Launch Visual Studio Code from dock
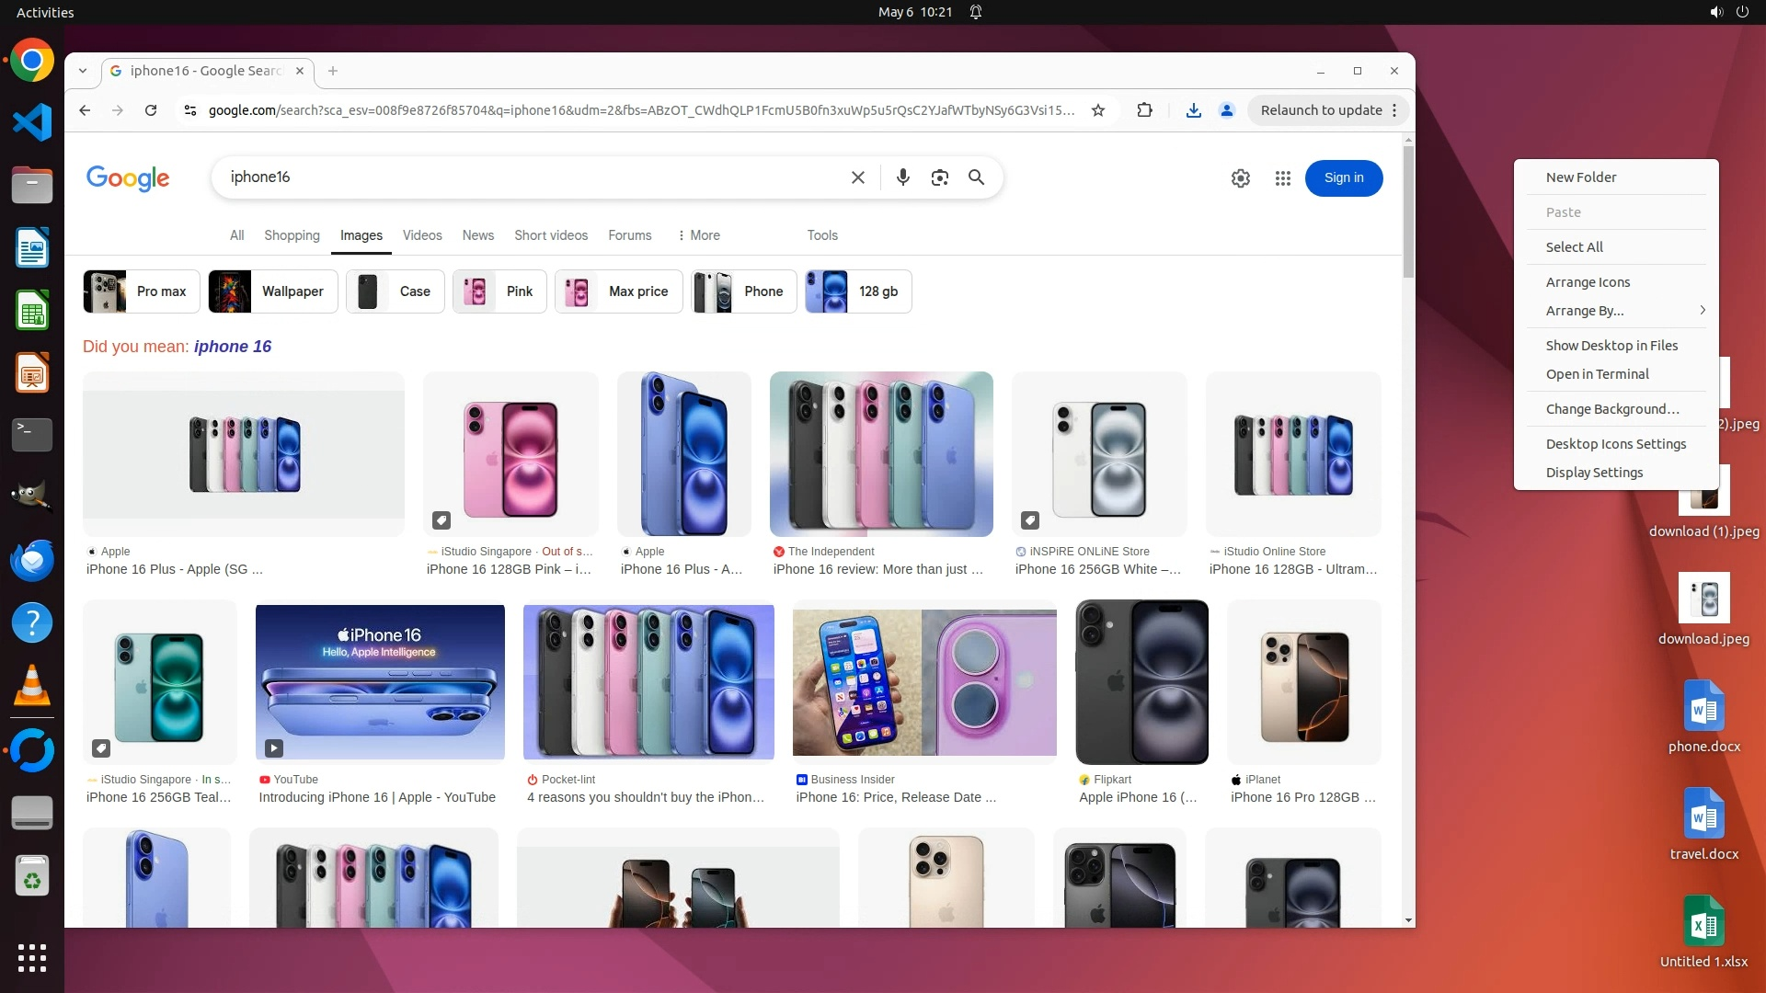This screenshot has width=1766, height=993. click(x=32, y=122)
